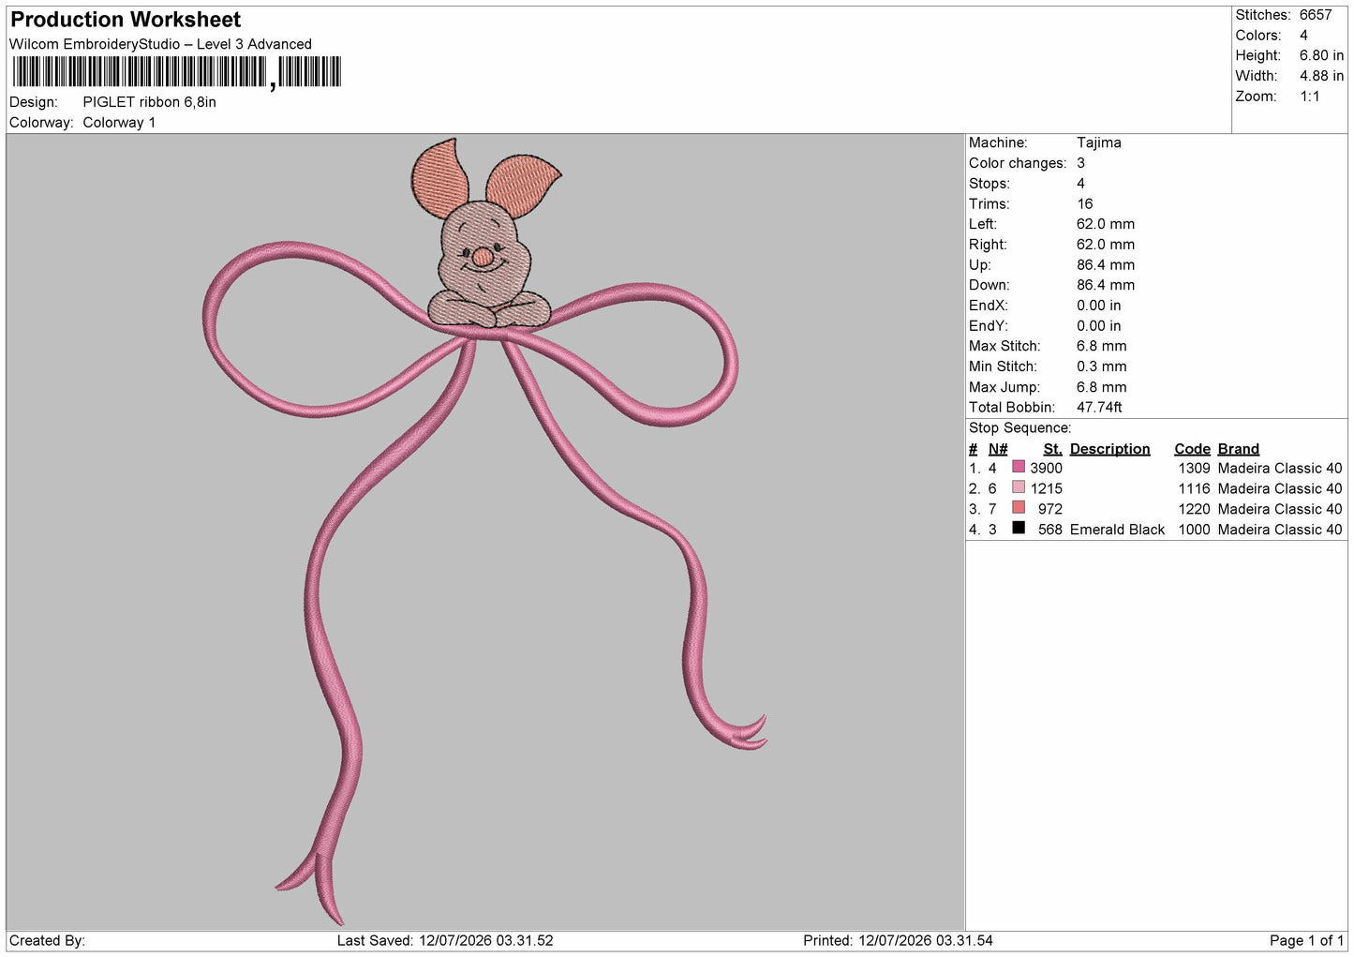
Task: Click the Color changes value 3
Action: (x=1080, y=163)
